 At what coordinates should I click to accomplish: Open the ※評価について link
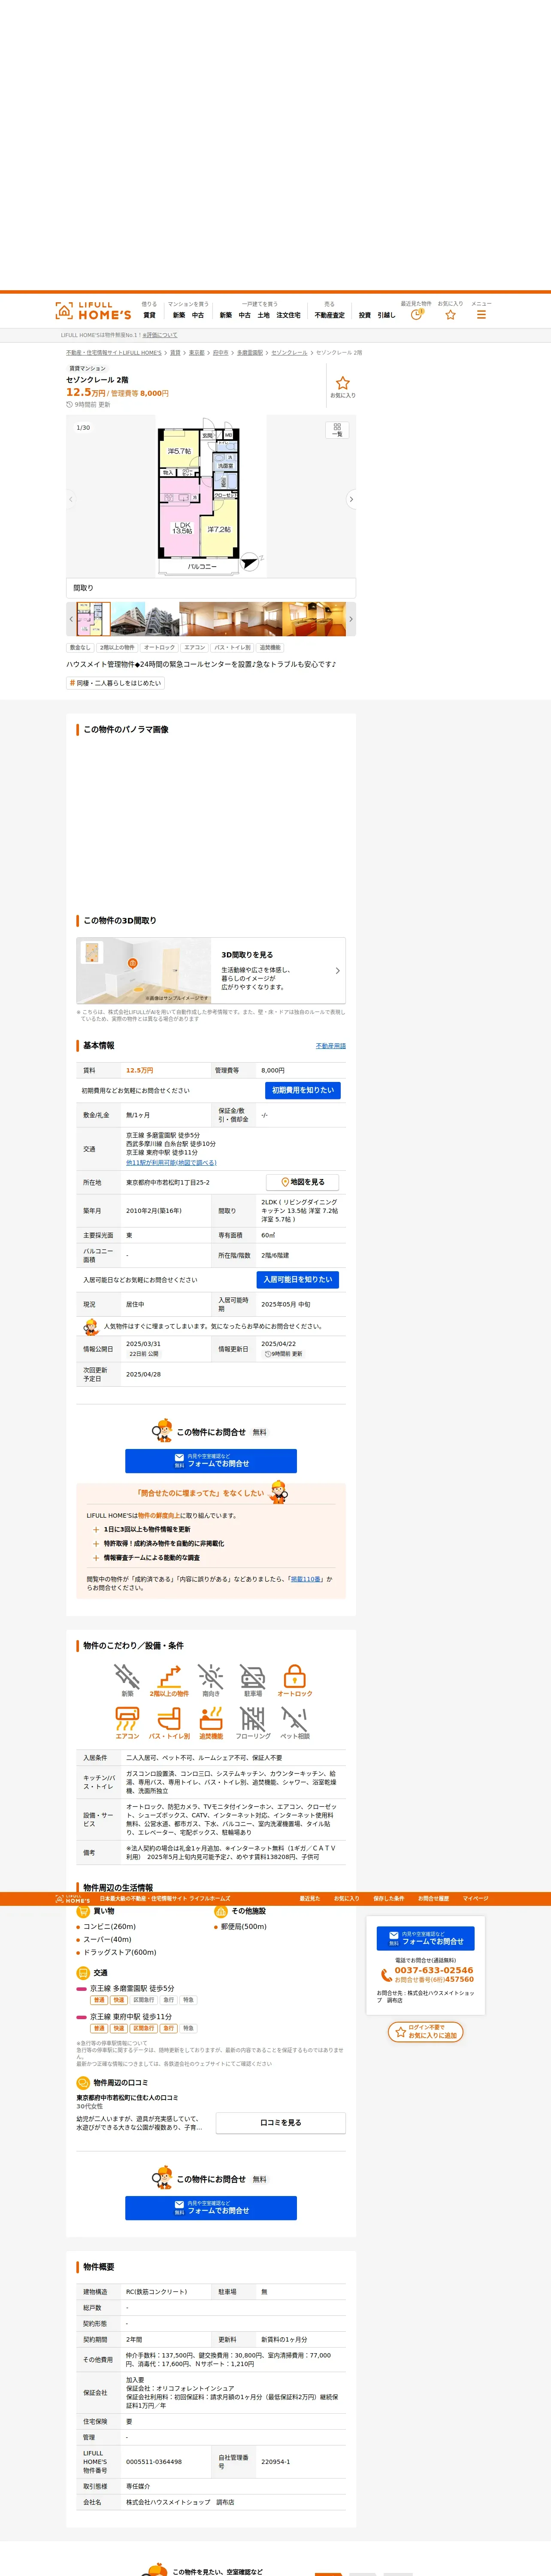[x=160, y=335]
